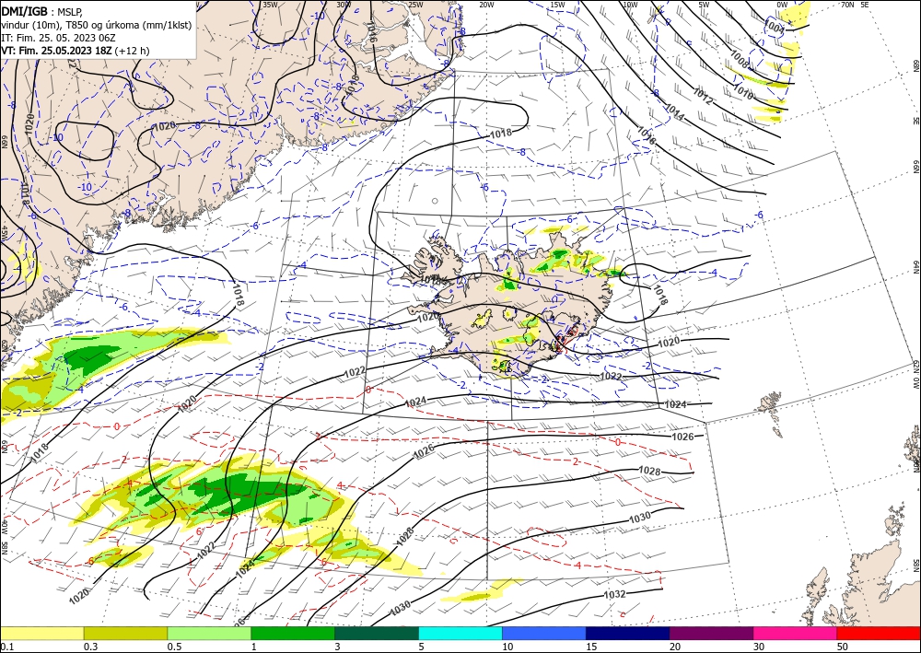This screenshot has width=921, height=653.
Task: Click the "15W" longitude label
Action: point(557,5)
